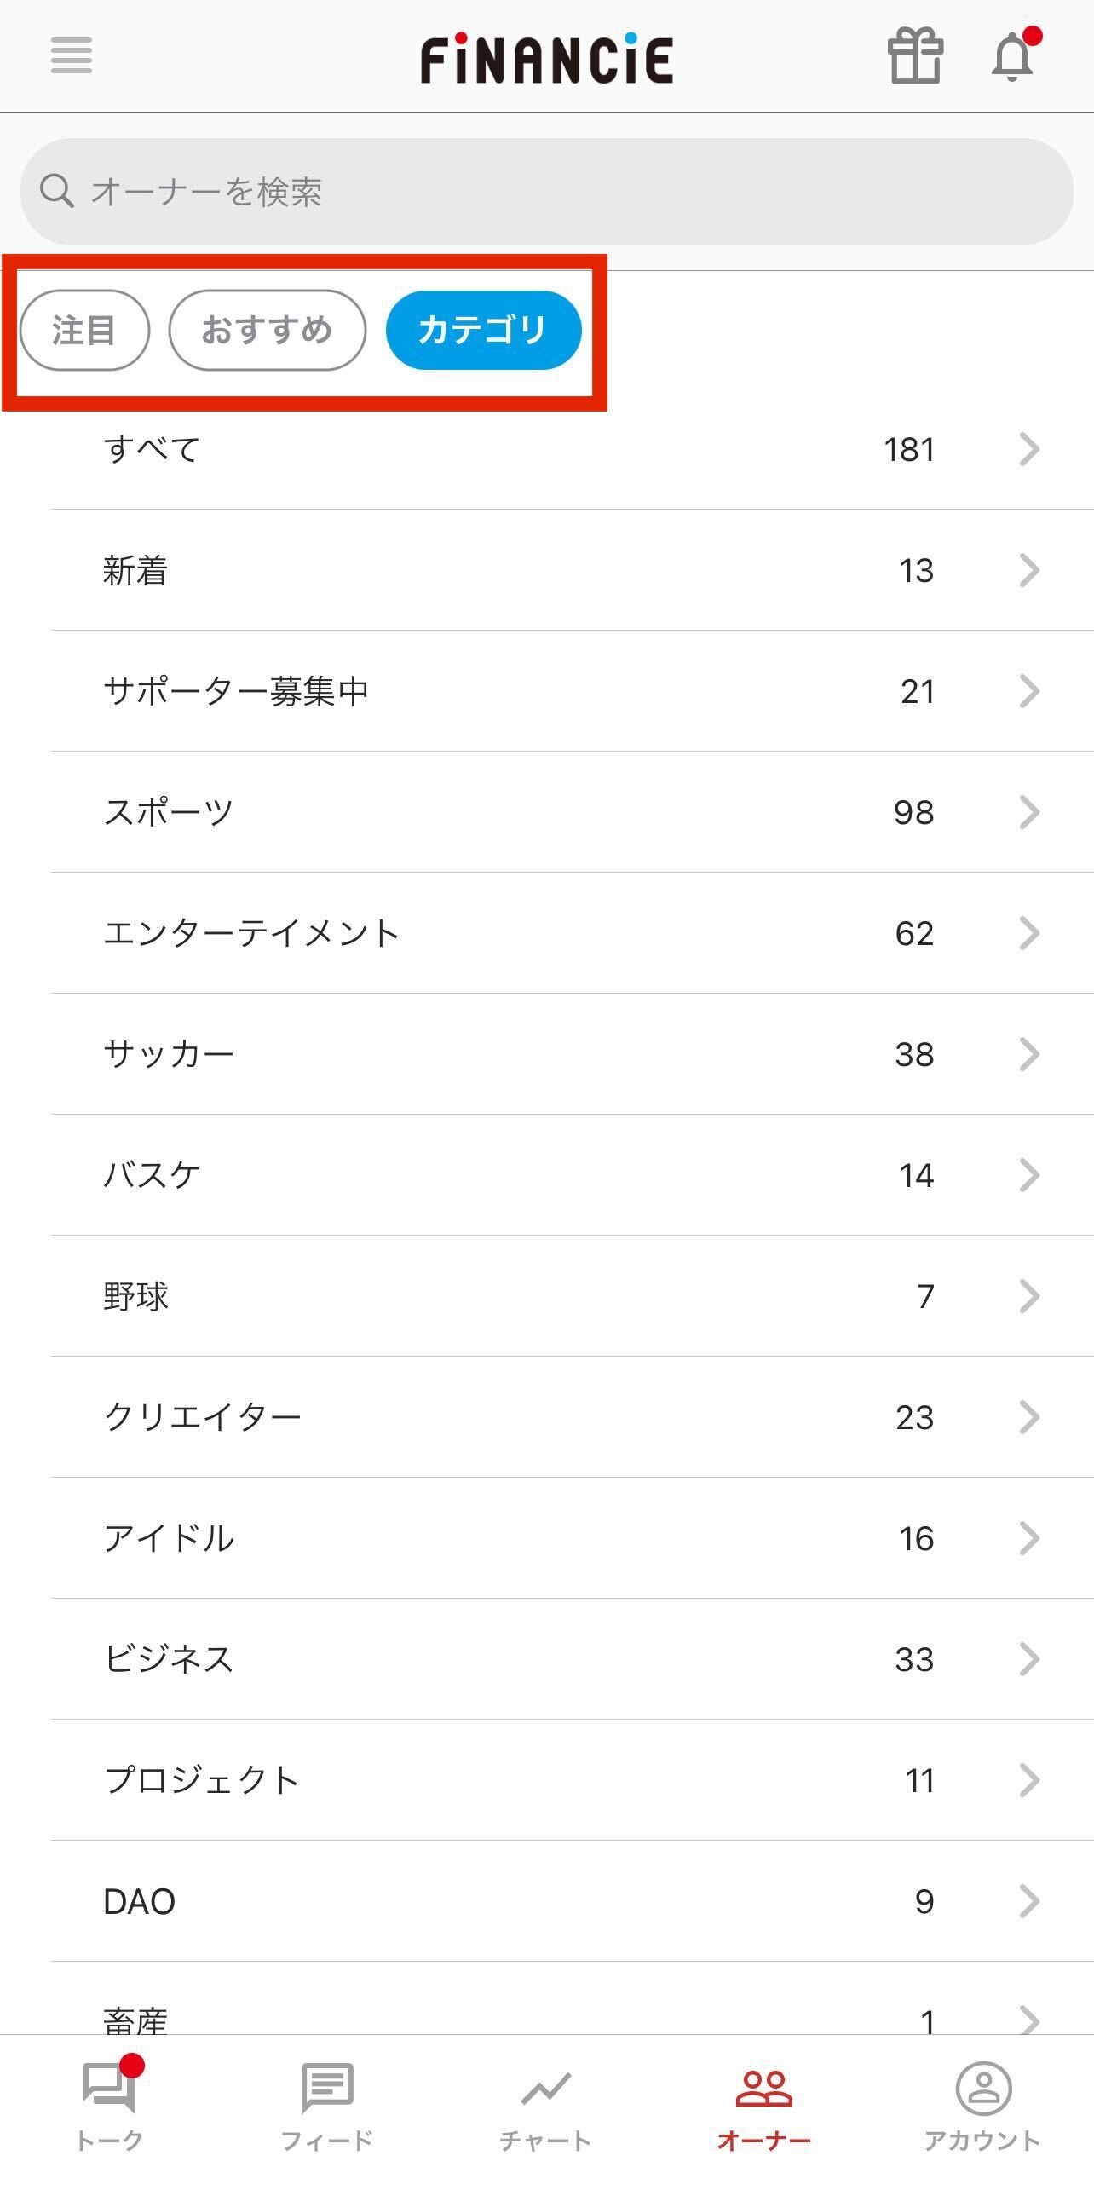Switch to the オーナー bottom tab

click(x=764, y=2104)
